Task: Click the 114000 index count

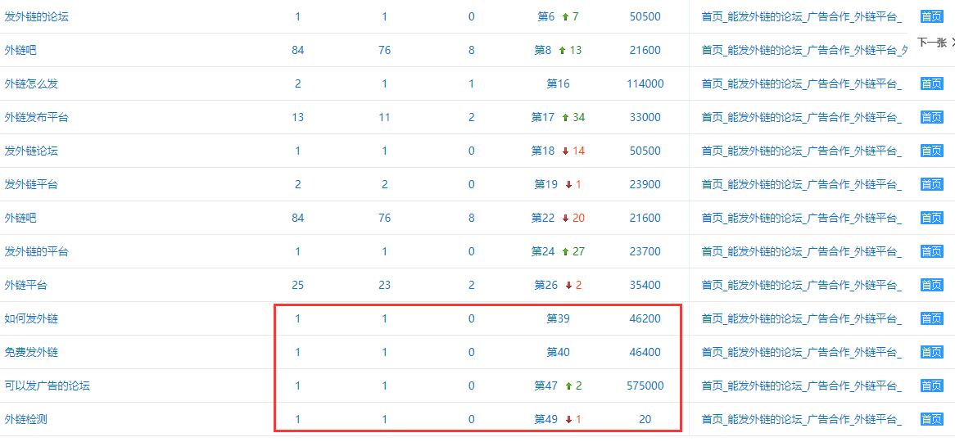Action: (645, 84)
